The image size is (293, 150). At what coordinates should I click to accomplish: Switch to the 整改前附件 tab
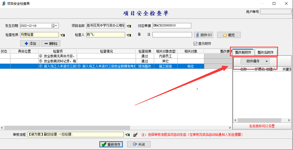click(243, 52)
